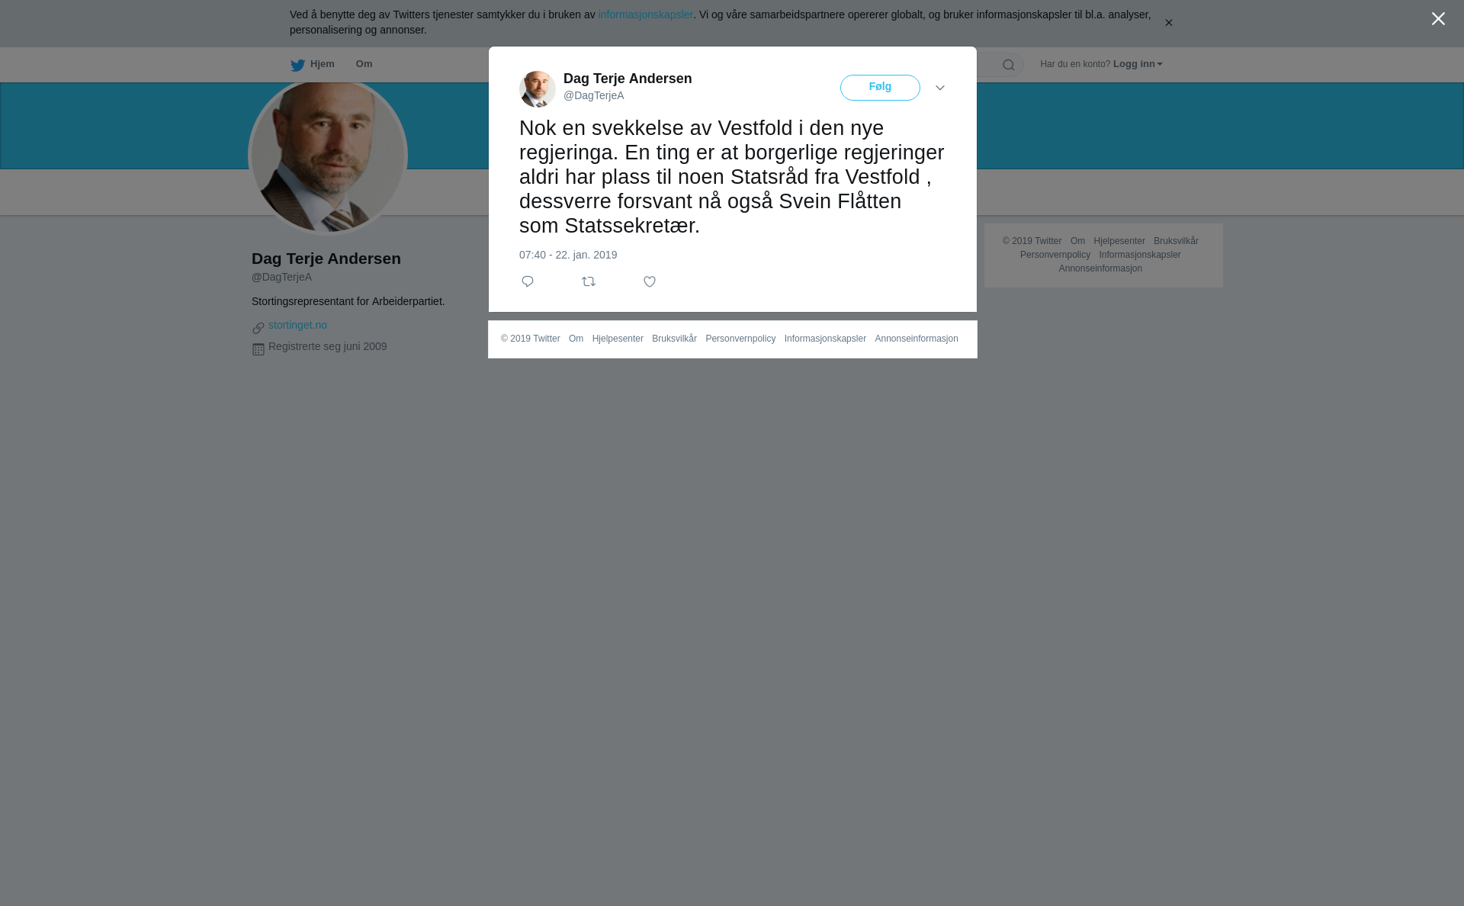Viewport: 1464px width, 906px height.
Task: Open Hjelpesenter link in modal footer
Action: (x=618, y=339)
